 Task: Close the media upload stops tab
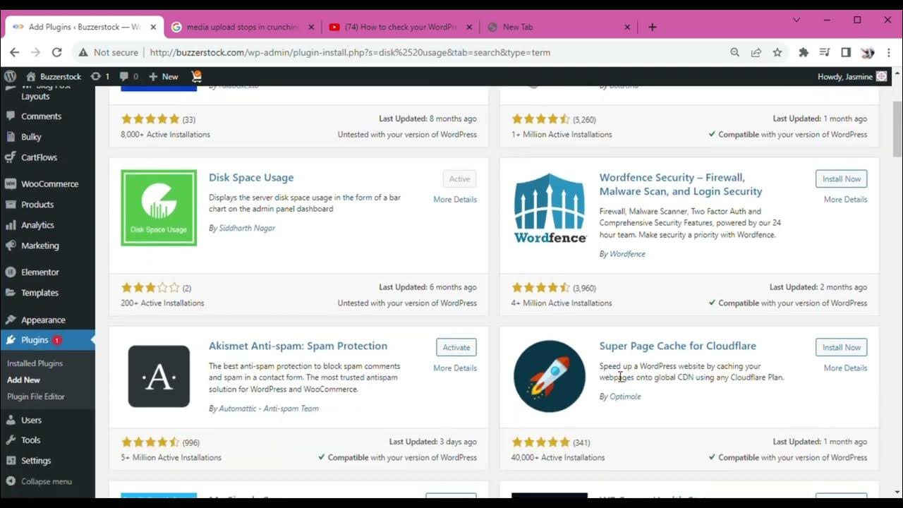click(x=311, y=27)
